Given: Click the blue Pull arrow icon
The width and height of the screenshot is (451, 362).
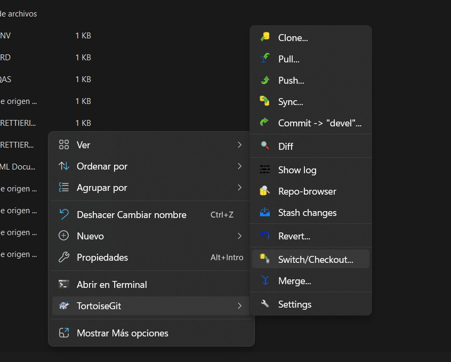Looking at the screenshot, I should (265, 59).
